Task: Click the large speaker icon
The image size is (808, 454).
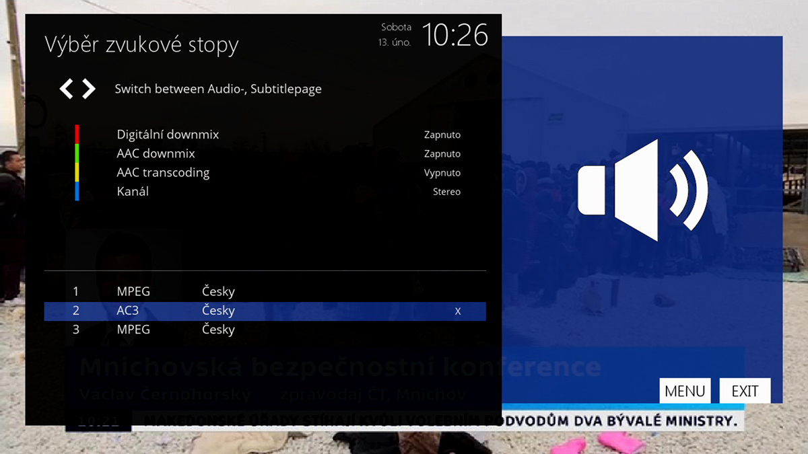Action: click(x=642, y=190)
